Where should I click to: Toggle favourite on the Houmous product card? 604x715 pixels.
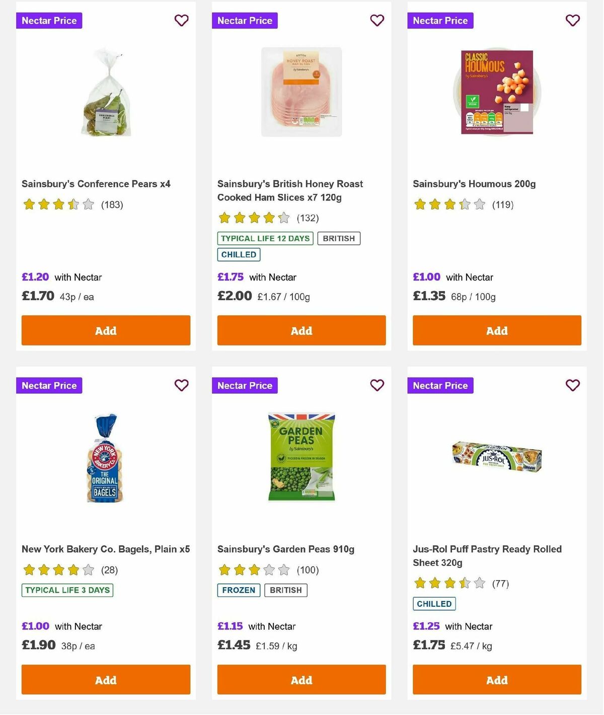(572, 20)
